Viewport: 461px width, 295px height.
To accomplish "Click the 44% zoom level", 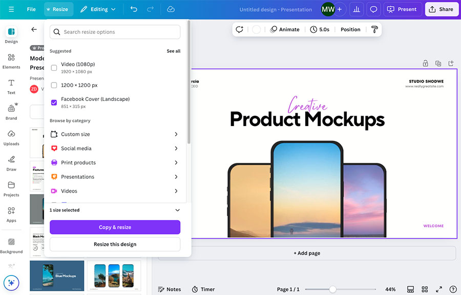I will 390,289.
